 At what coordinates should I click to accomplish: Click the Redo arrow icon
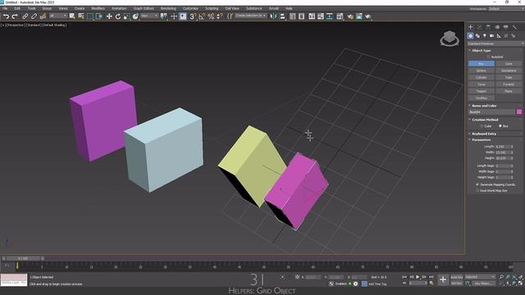15,16
